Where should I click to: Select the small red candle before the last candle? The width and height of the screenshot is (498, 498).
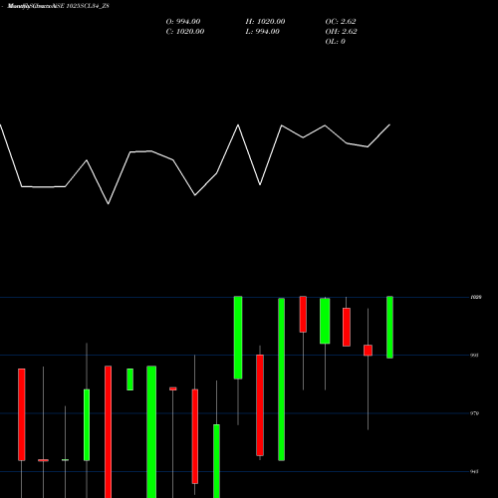368,351
